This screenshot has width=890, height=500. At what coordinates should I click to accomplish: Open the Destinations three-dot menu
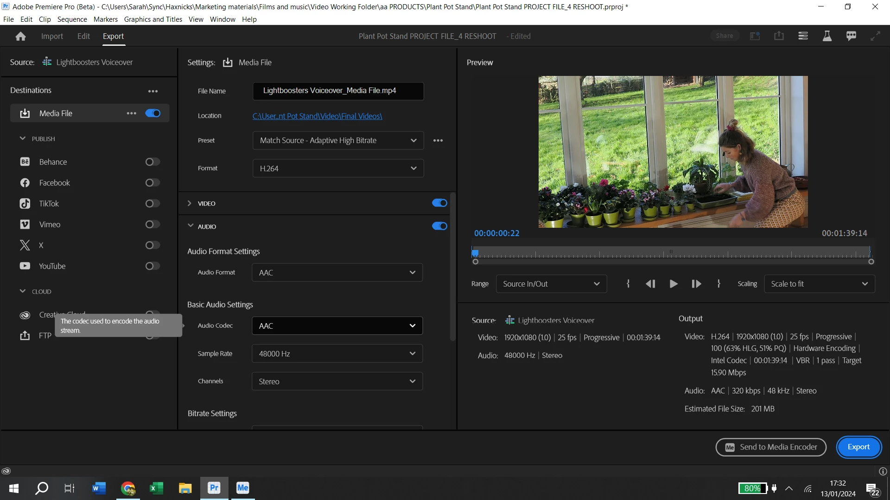pos(153,91)
